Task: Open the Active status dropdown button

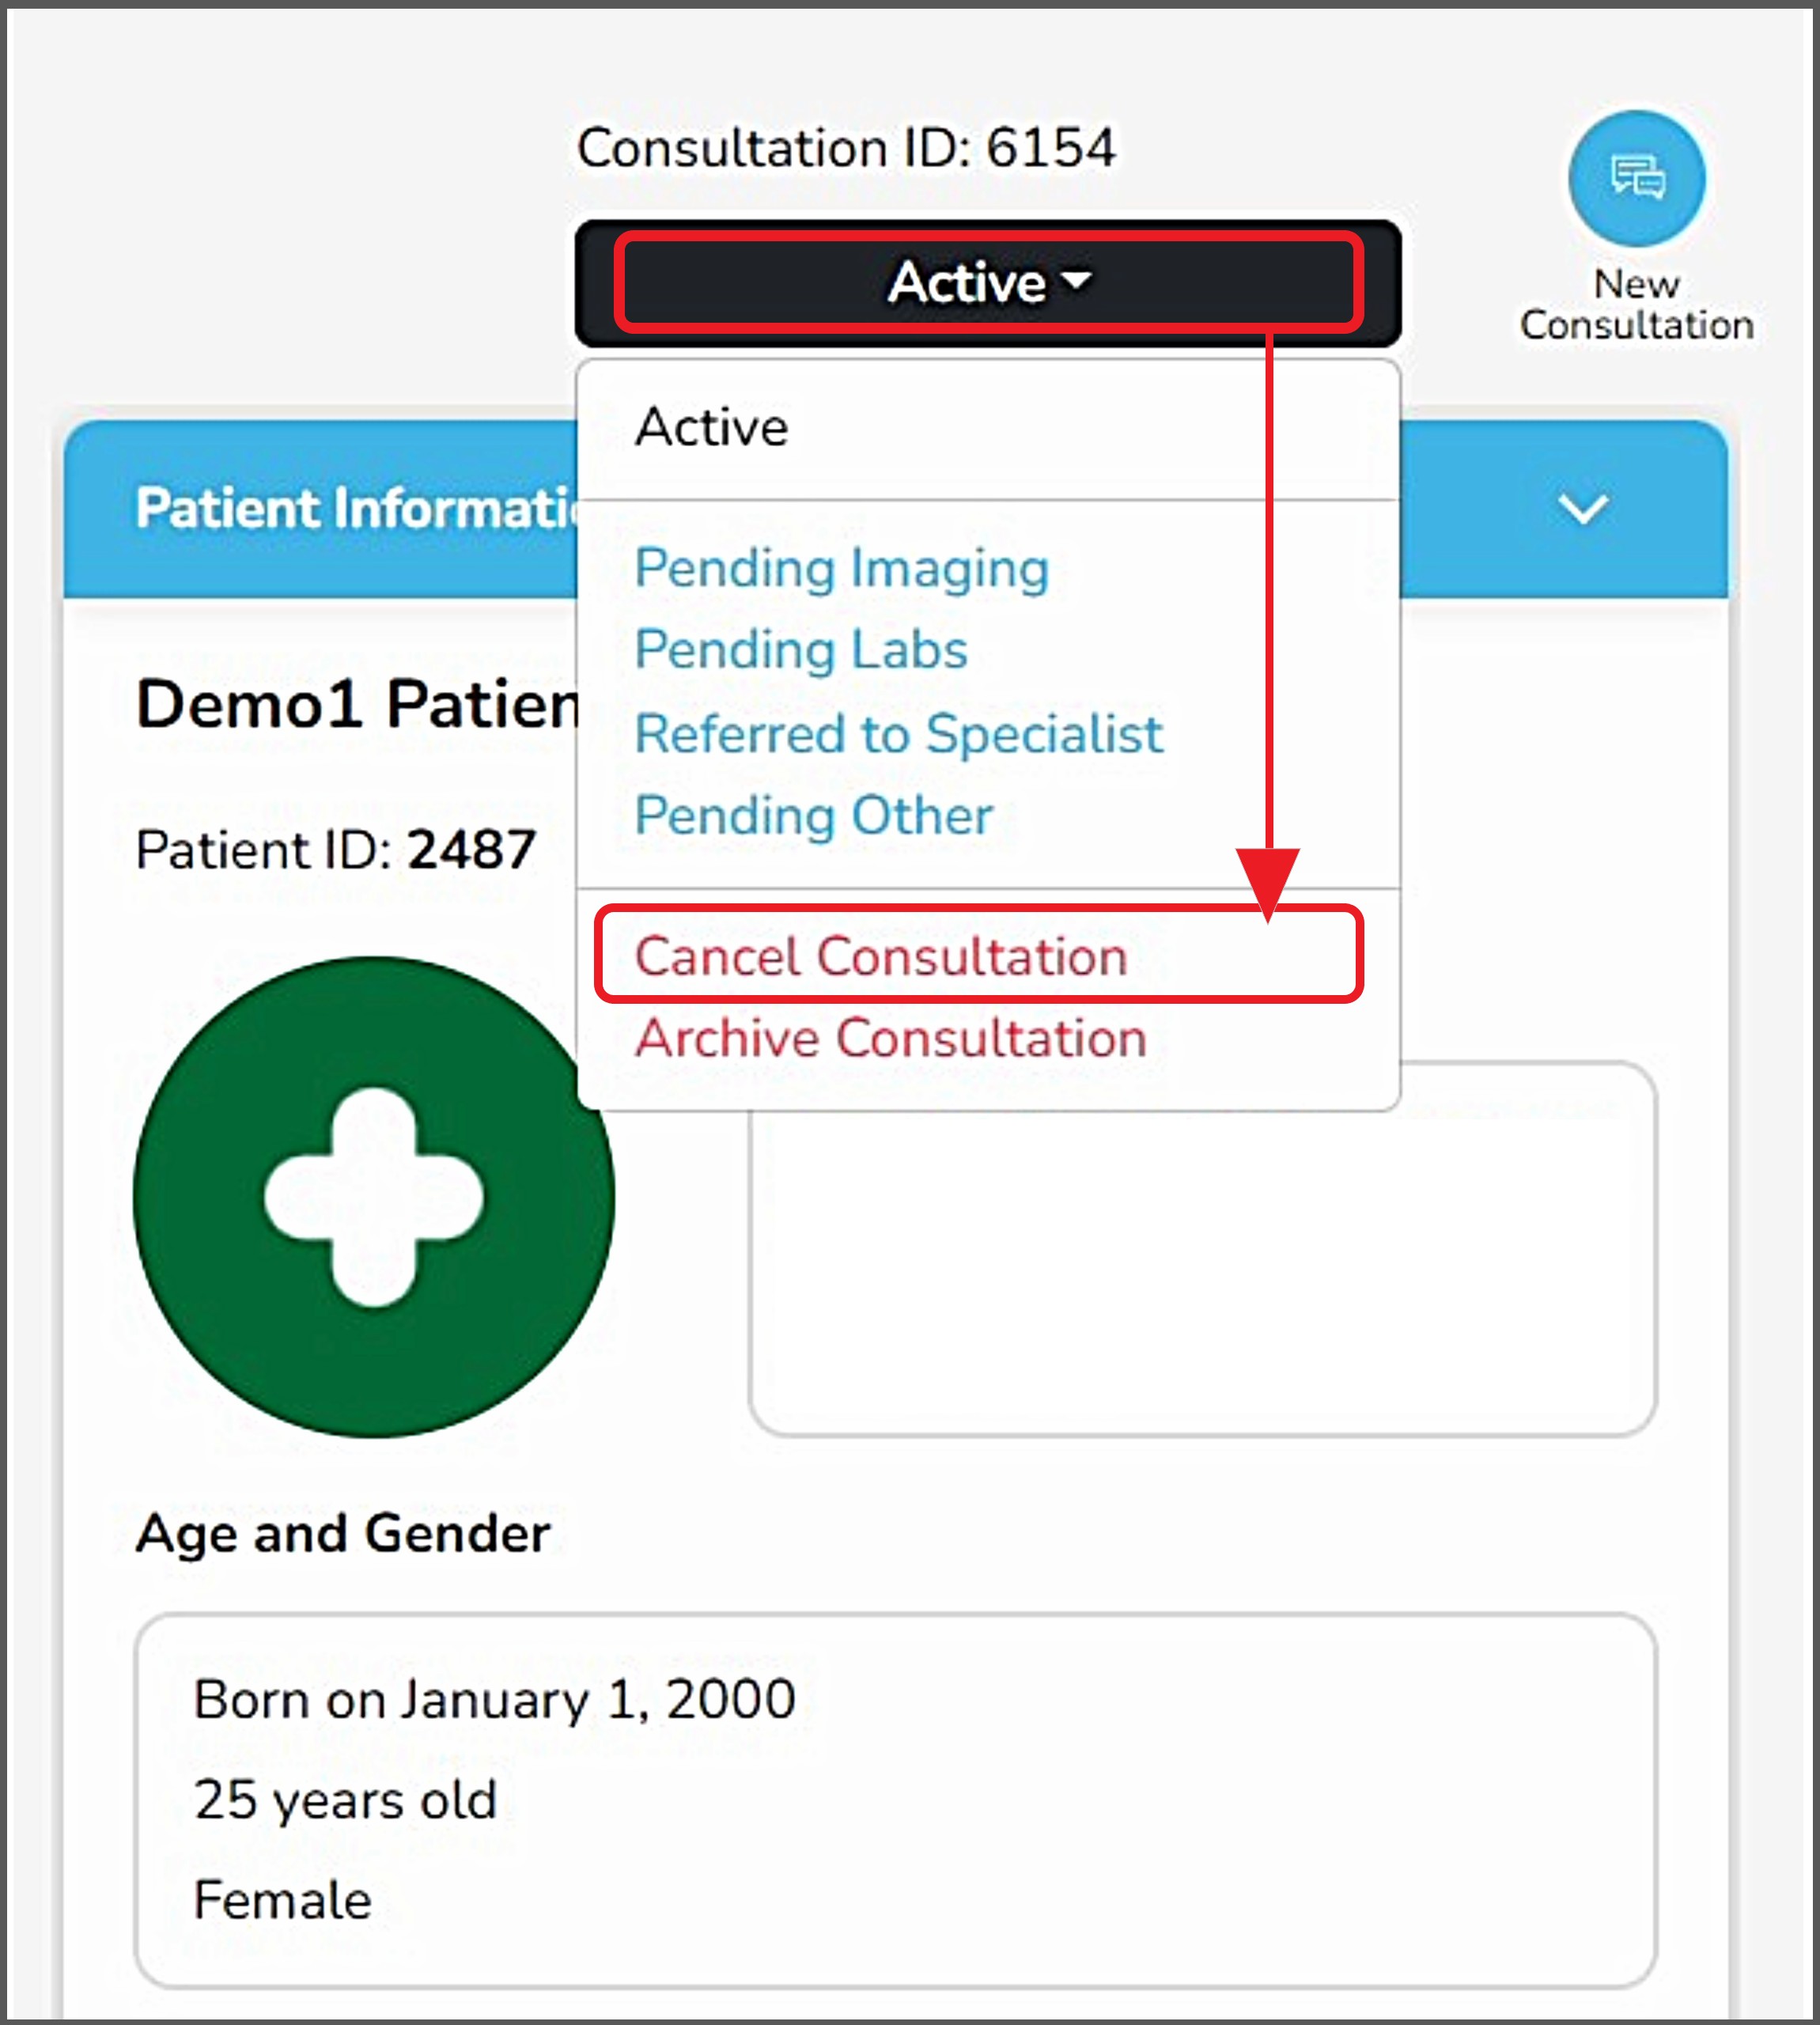Action: click(x=986, y=283)
